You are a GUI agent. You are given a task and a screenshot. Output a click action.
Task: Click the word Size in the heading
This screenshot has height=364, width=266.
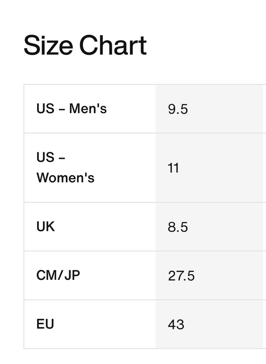48,45
